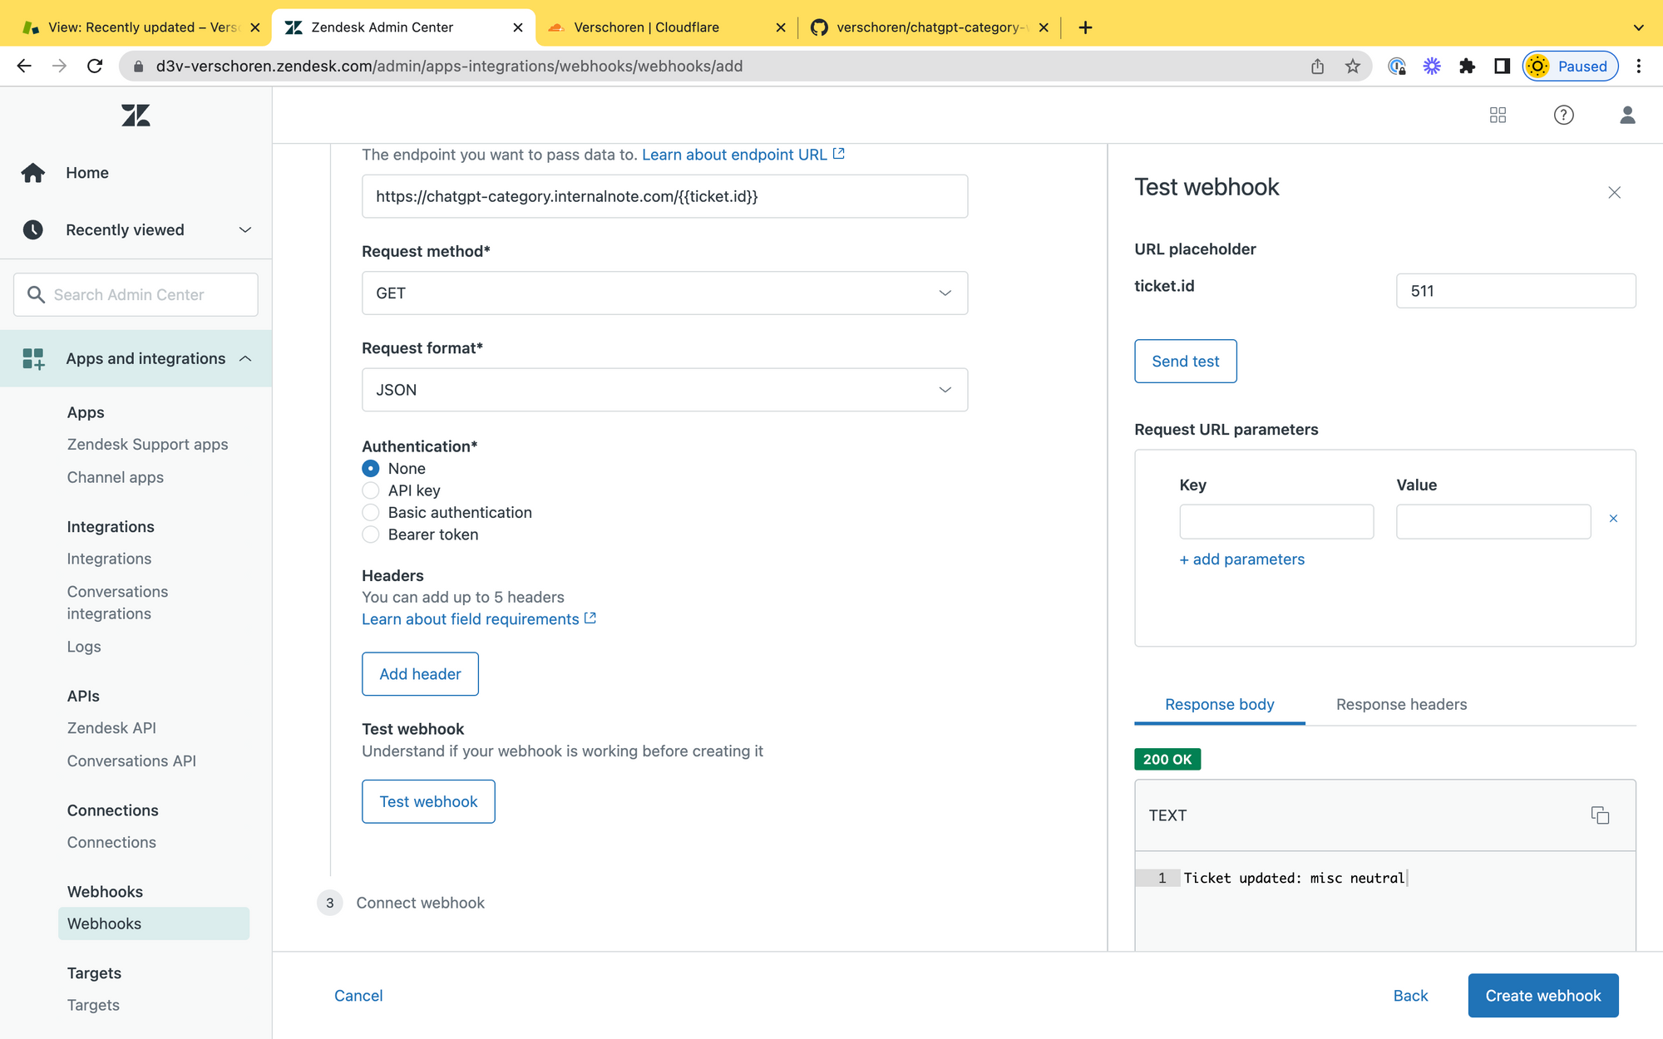1663x1039 pixels.
Task: Open the user profile icon
Action: click(x=1627, y=115)
